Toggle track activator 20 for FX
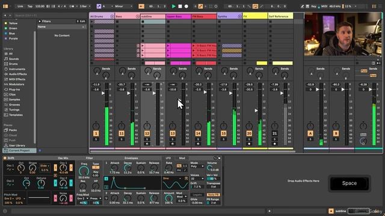Image resolution: width=385 pixels, height=216 pixels. (x=249, y=133)
